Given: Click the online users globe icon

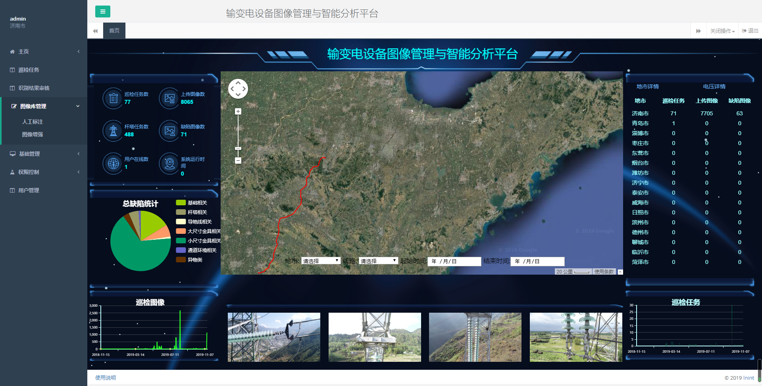Looking at the screenshot, I should point(114,163).
